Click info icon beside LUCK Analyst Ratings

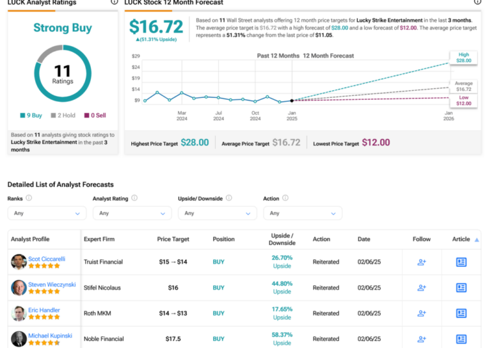tap(114, 2)
